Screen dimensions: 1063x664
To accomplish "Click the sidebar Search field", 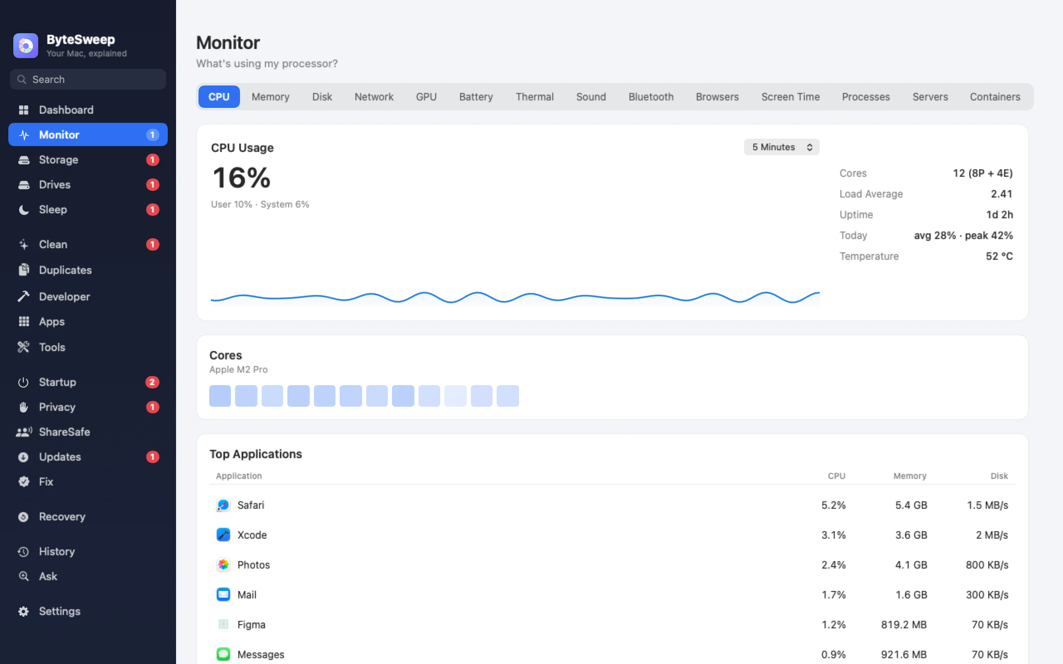I will [88, 80].
